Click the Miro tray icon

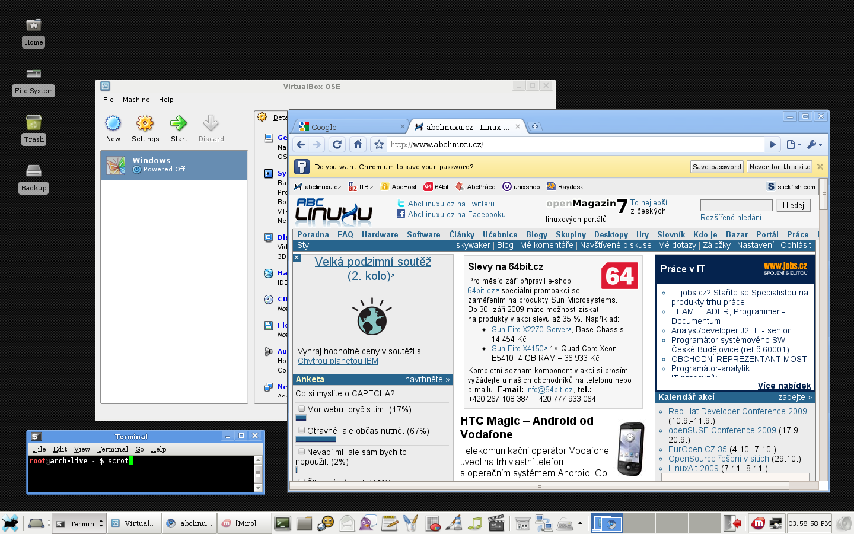(x=758, y=523)
